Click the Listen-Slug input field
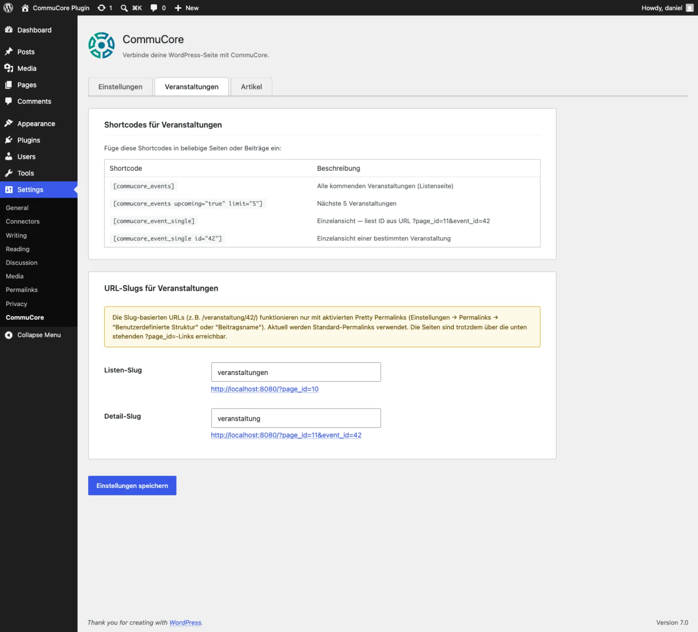This screenshot has height=632, width=698. pyautogui.click(x=296, y=372)
